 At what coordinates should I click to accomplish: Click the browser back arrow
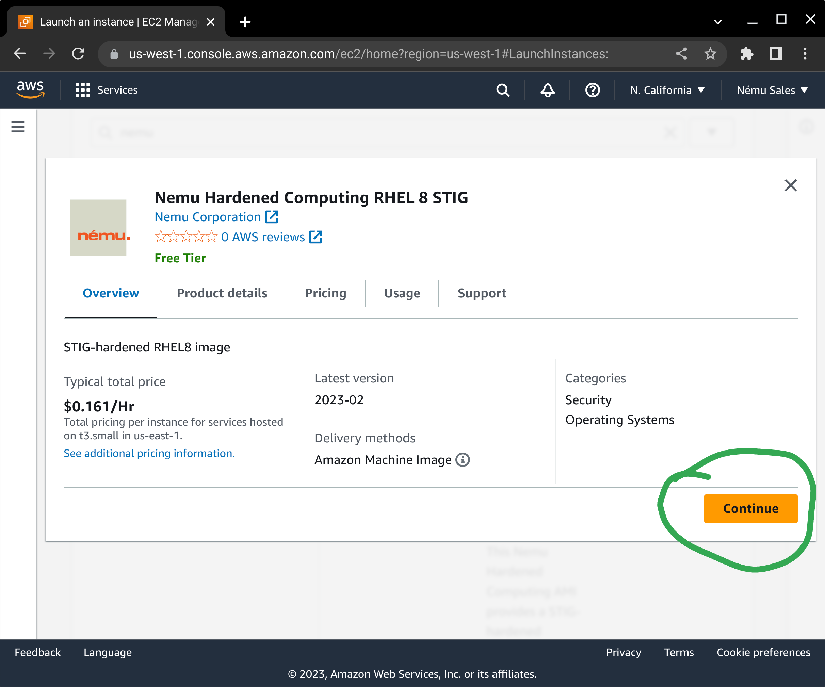click(20, 53)
